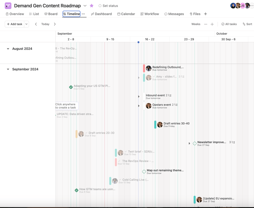Click the 16 - 22 week header
The width and height of the screenshot is (254, 208).
[150, 39]
